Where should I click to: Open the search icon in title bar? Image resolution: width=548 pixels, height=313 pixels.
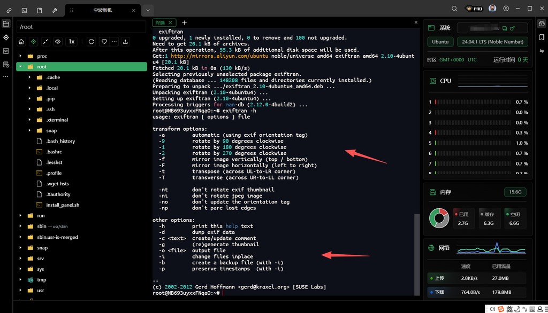point(454,9)
